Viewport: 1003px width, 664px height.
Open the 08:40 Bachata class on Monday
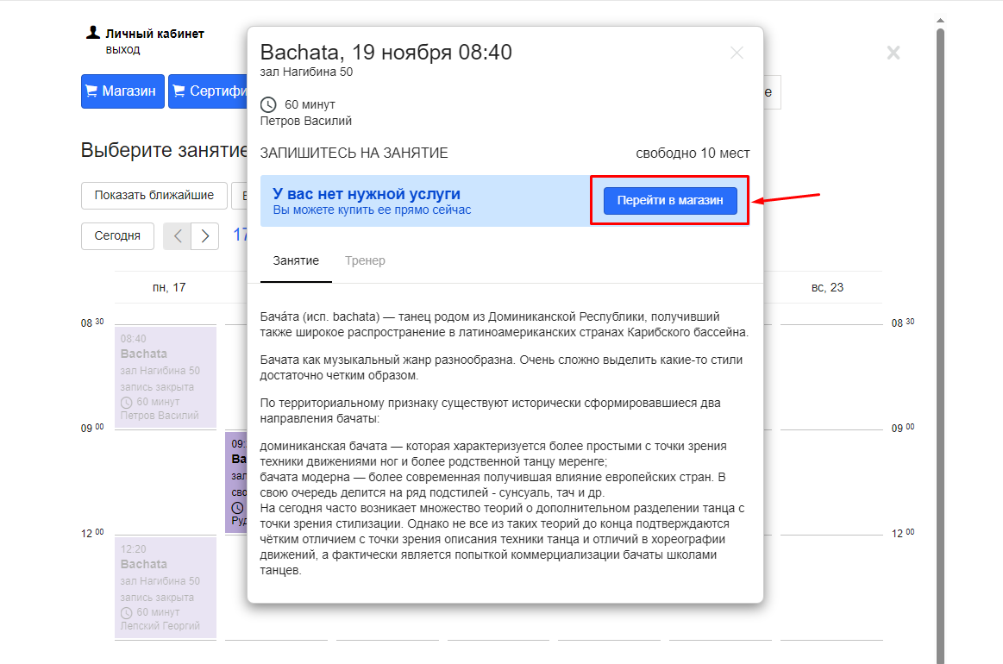(x=166, y=377)
